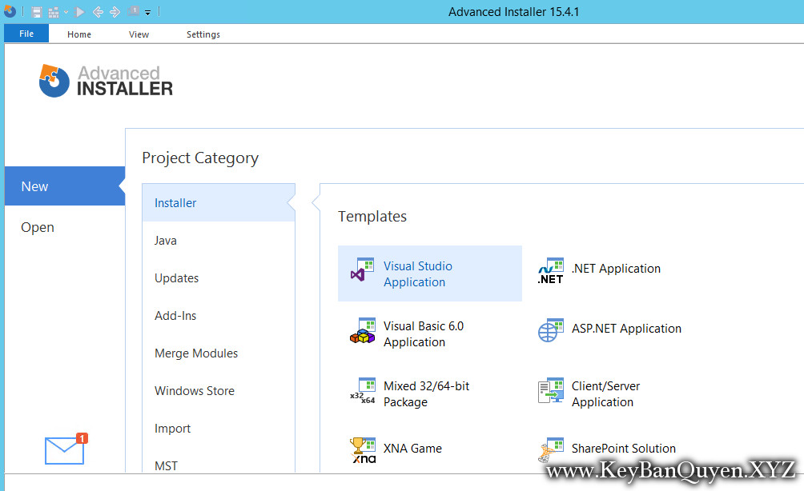The width and height of the screenshot is (804, 491).
Task: Click the Mixed 32/64-bit Package icon
Action: (x=363, y=391)
